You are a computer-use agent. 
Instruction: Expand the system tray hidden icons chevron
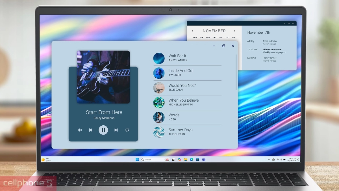click(269, 160)
